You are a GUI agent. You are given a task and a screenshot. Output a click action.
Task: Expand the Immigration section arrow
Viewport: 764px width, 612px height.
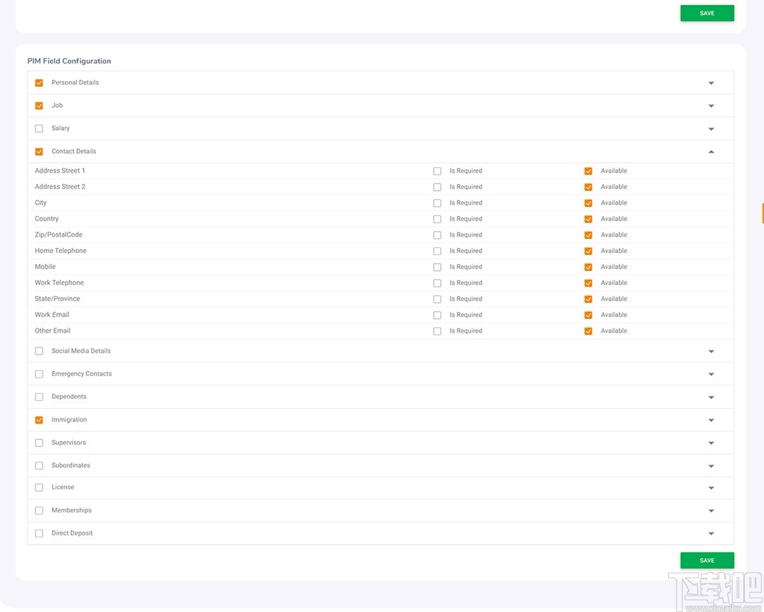711,420
